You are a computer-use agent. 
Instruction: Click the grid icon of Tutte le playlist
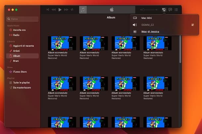[x=11, y=83]
